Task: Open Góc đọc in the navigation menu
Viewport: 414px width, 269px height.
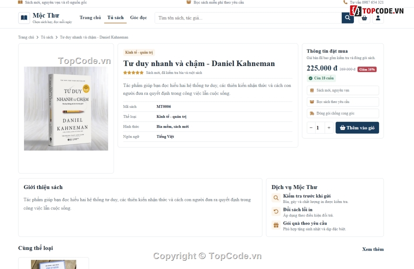Action: [x=138, y=18]
